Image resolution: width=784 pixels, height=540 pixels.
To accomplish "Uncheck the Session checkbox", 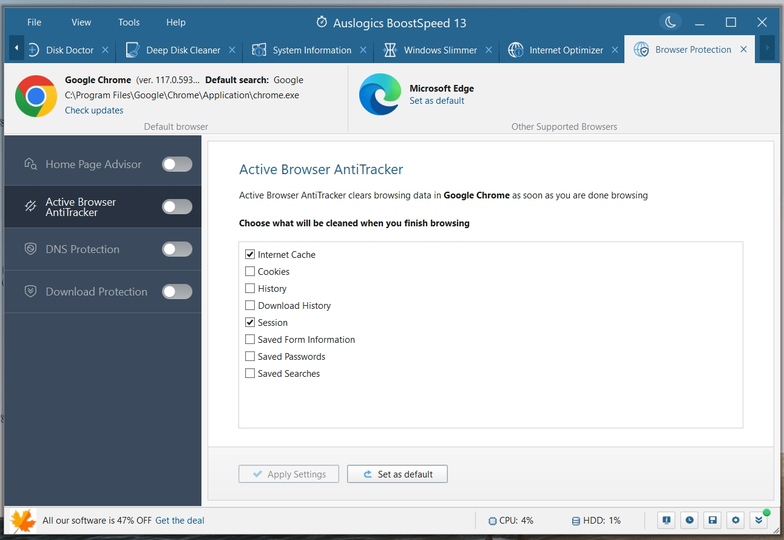I will pyautogui.click(x=250, y=322).
